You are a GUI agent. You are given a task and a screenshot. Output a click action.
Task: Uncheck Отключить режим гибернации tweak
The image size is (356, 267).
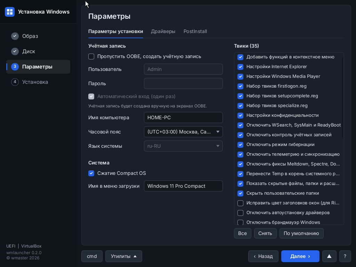pyautogui.click(x=240, y=145)
